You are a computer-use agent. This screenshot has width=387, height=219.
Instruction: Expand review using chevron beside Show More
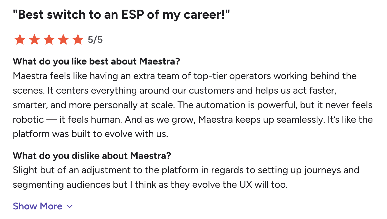(70, 206)
